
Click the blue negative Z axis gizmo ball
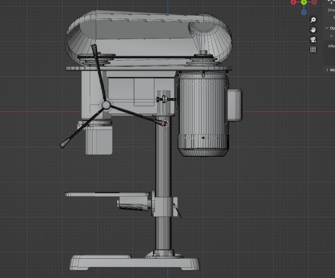coord(304,12)
